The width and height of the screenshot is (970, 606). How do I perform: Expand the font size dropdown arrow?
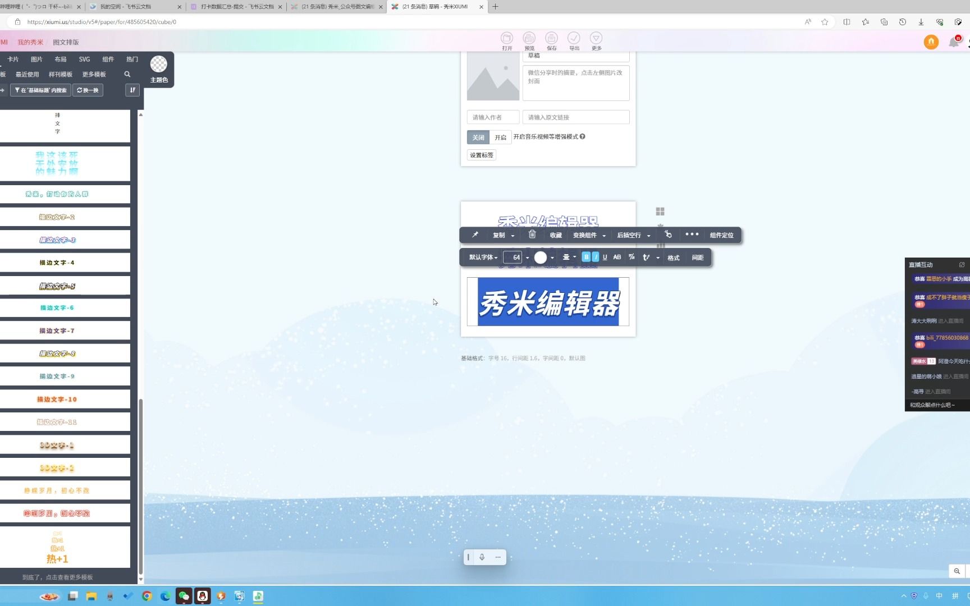point(527,258)
